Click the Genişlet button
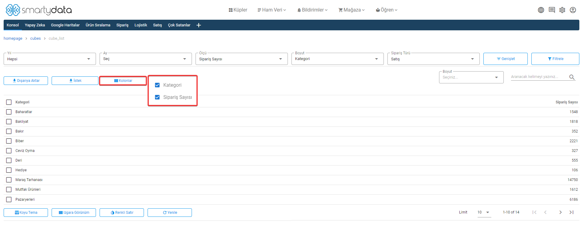 [x=506, y=59]
